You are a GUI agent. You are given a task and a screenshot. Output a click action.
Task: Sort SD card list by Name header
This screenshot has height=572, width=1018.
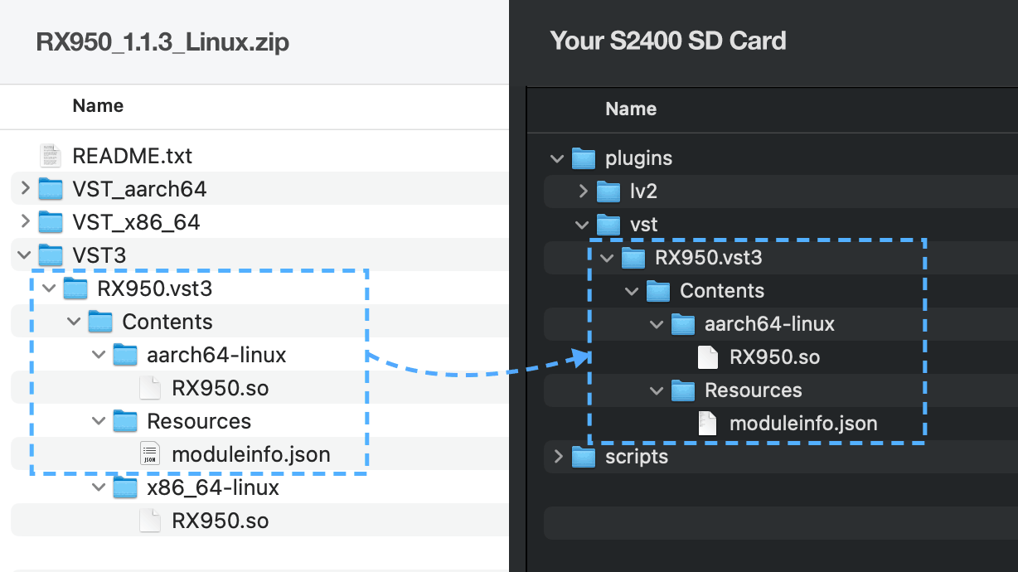coord(631,109)
